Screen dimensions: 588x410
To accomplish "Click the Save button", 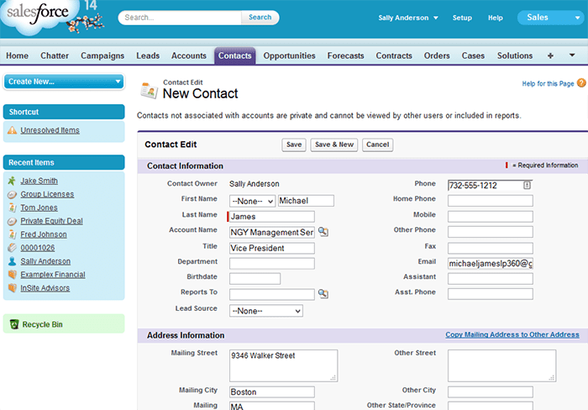I will (294, 145).
